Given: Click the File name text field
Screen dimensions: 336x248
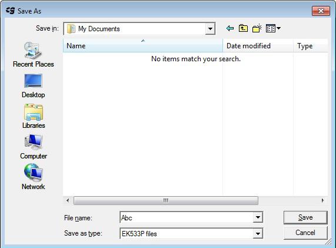Looking at the screenshot, I should point(187,217).
